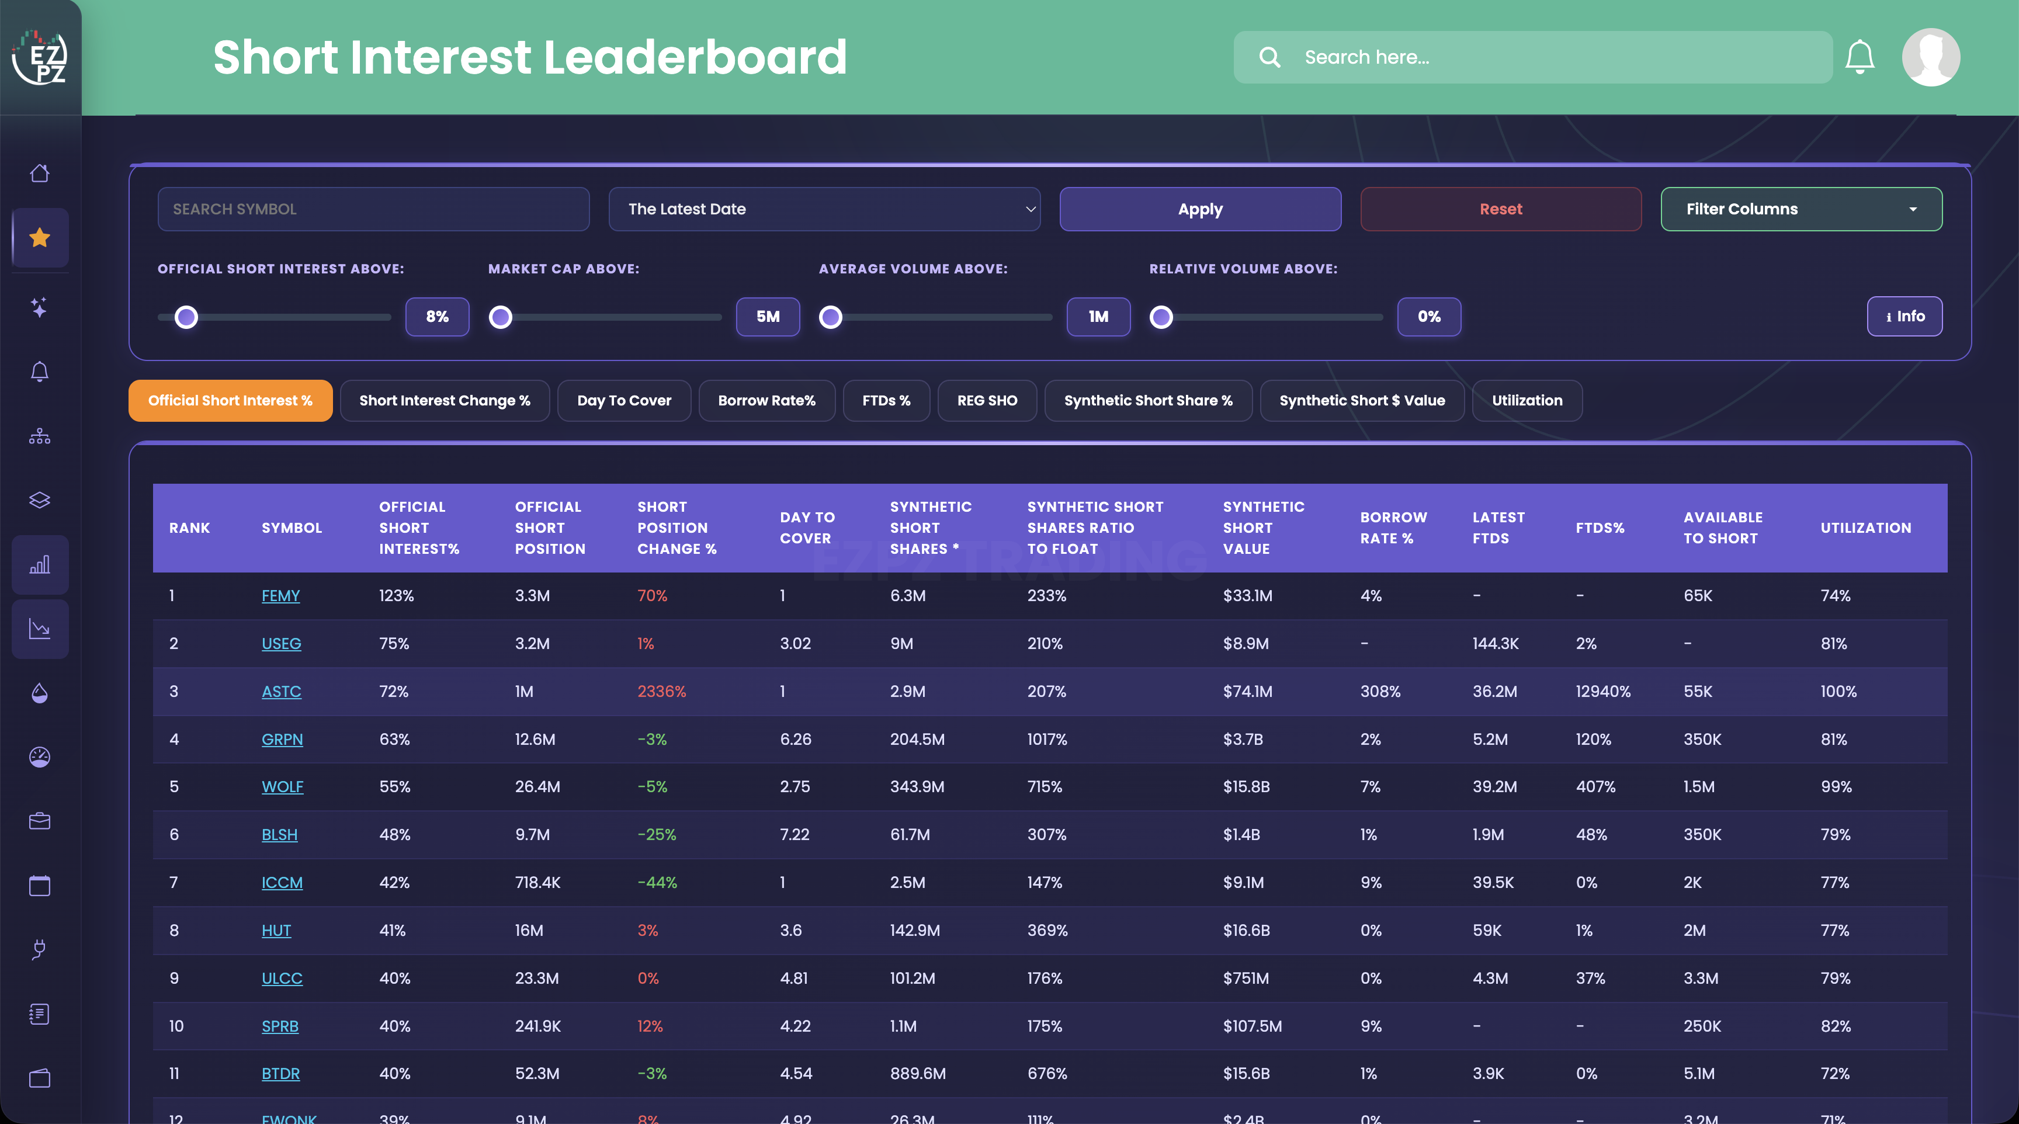Click the UTILIZATION column header
This screenshot has height=1124, width=2019.
(x=1866, y=528)
